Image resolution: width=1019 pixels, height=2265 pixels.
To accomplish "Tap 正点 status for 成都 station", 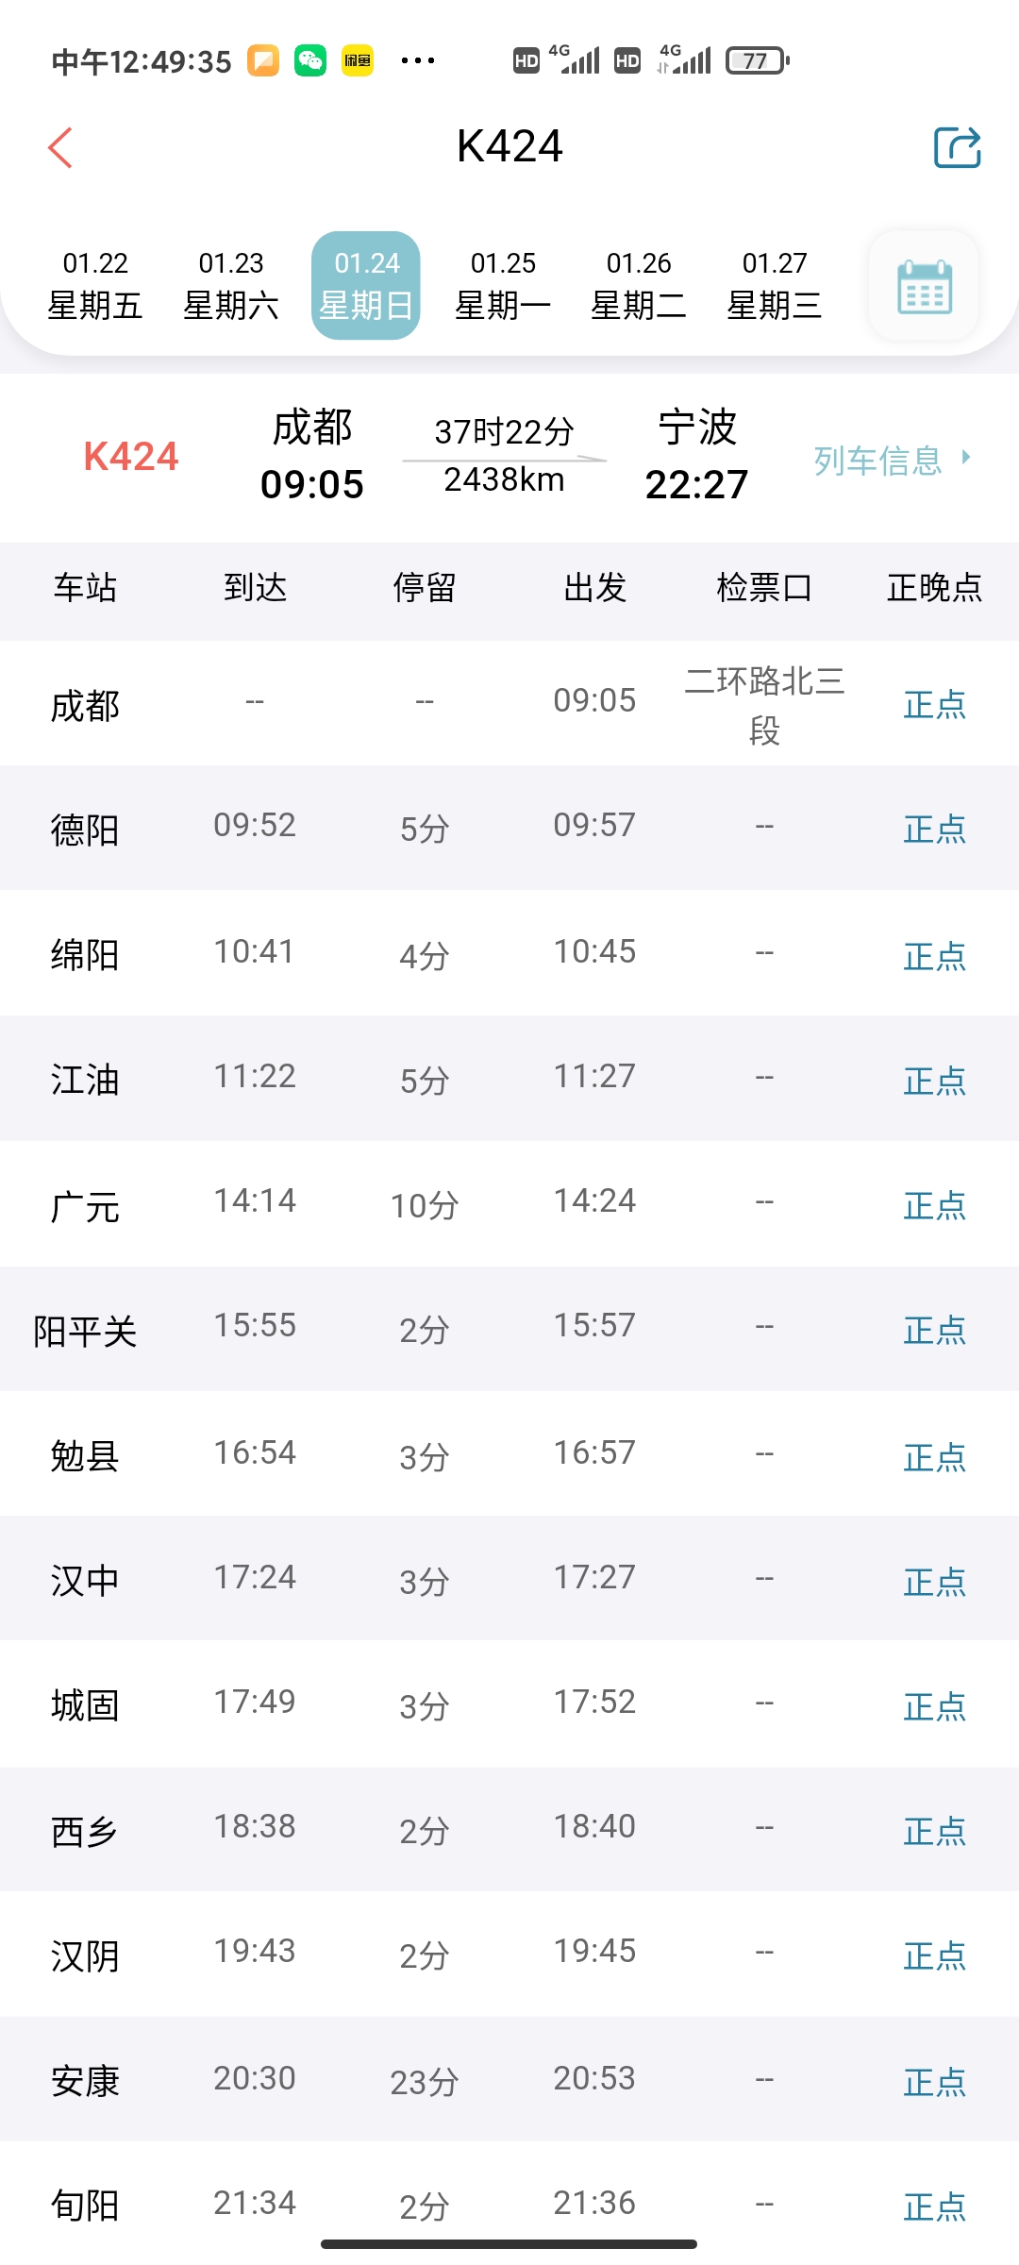I will (x=934, y=704).
